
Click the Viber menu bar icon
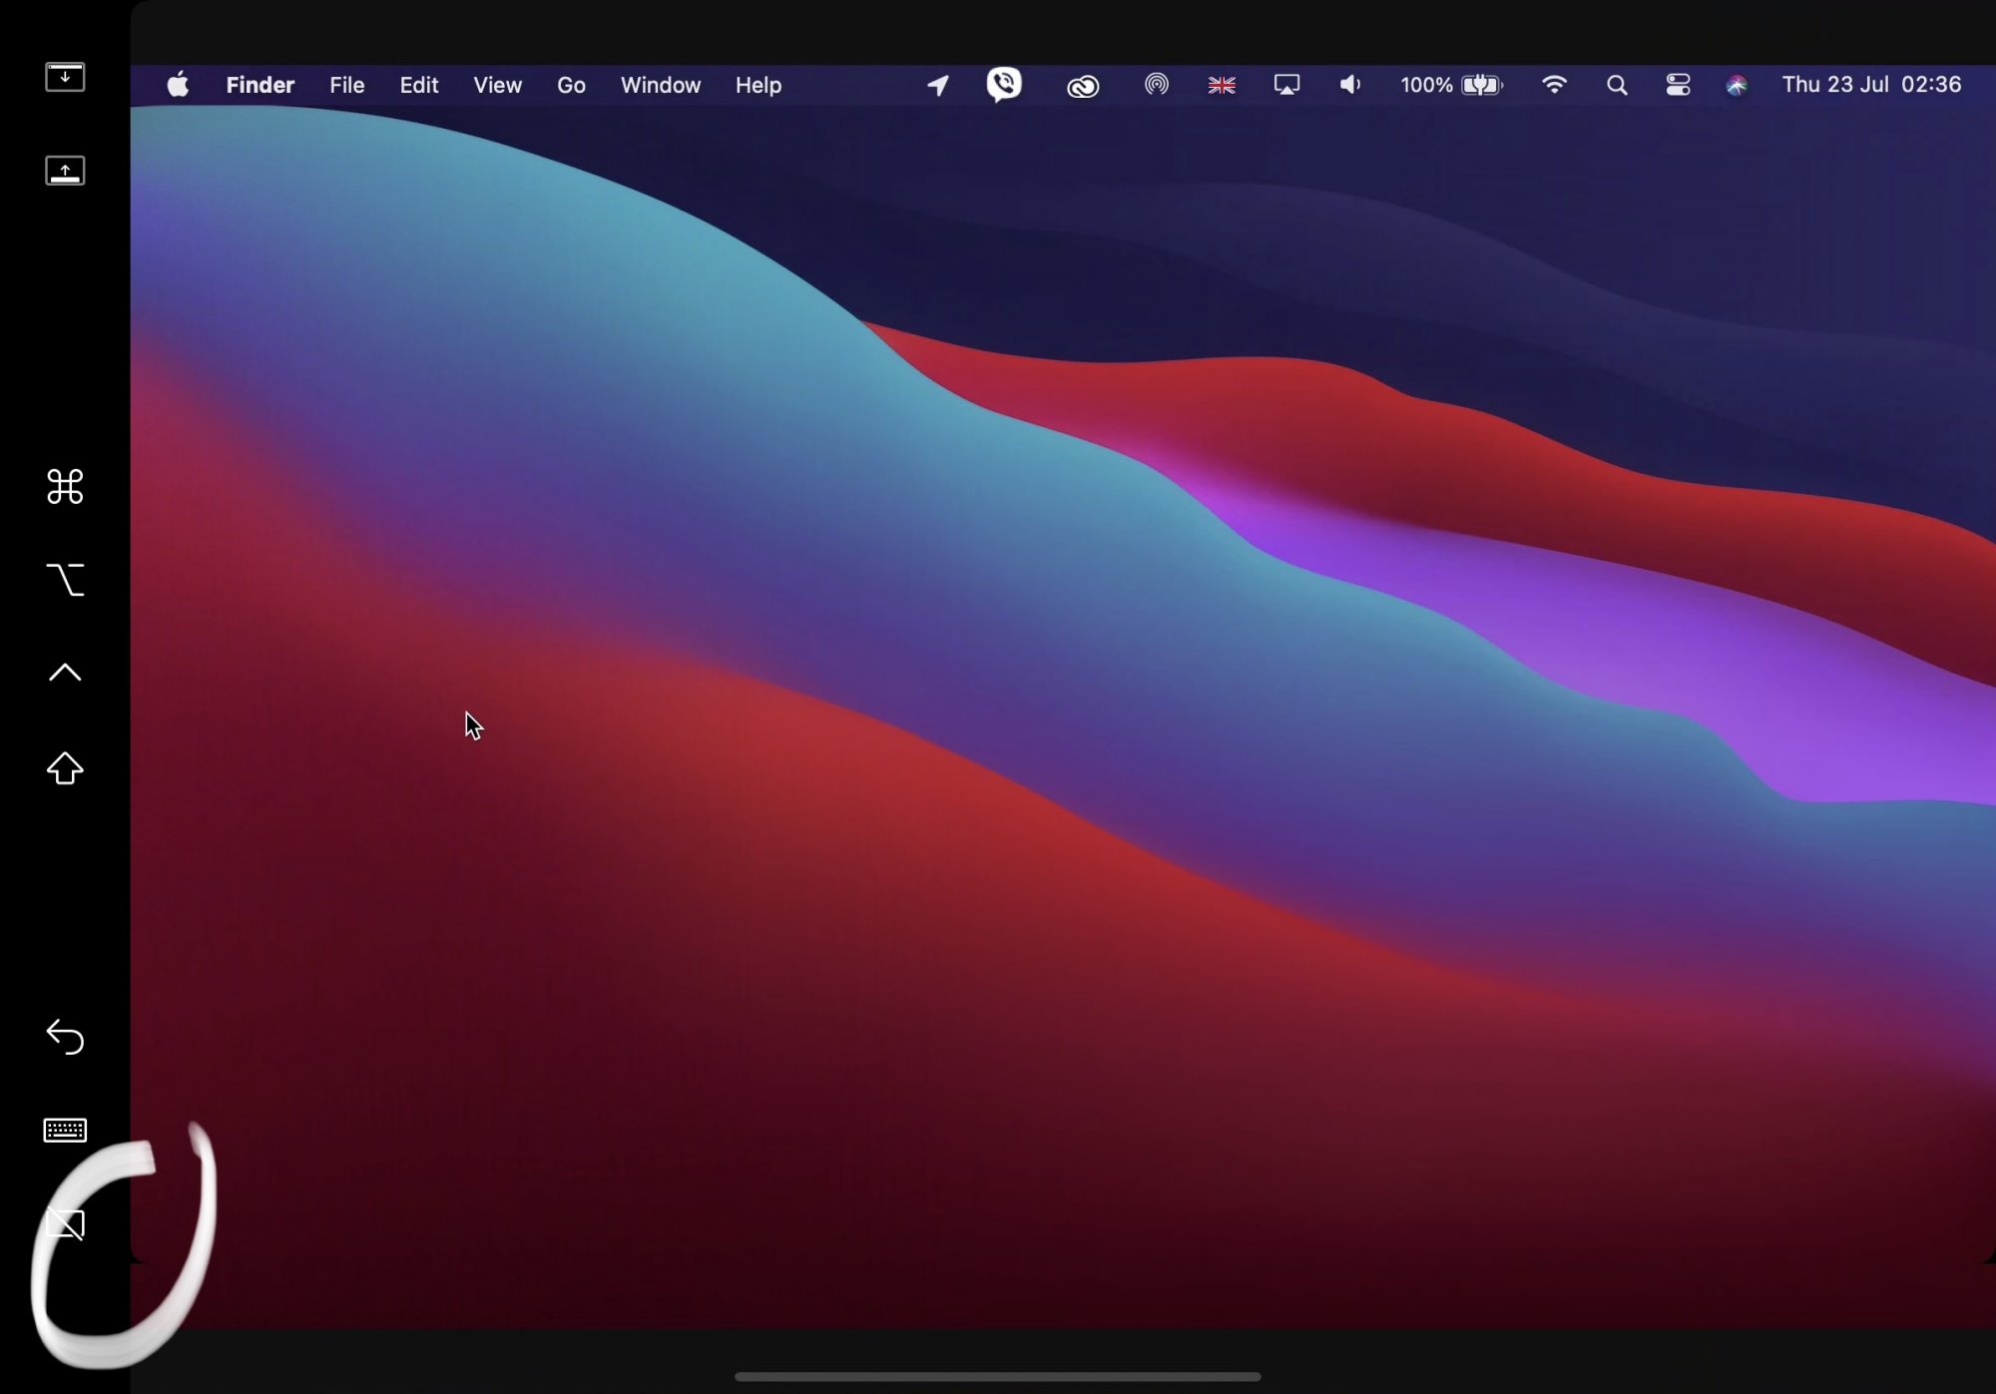[x=1004, y=84]
